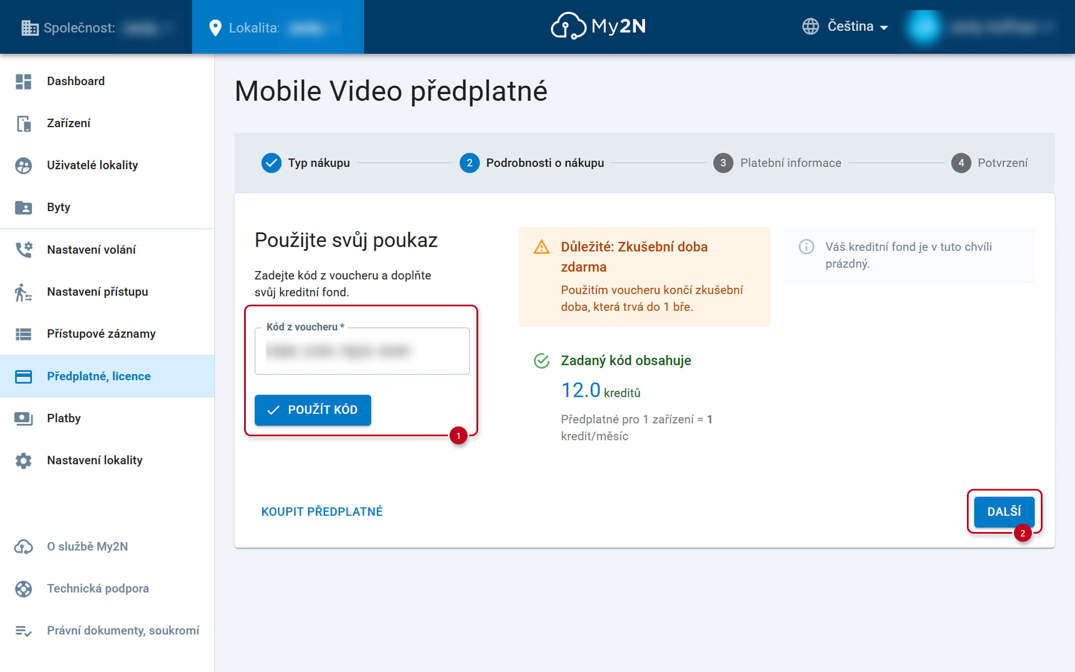The image size is (1075, 672).
Task: Click the Předplatné, licence card icon
Action: [24, 376]
